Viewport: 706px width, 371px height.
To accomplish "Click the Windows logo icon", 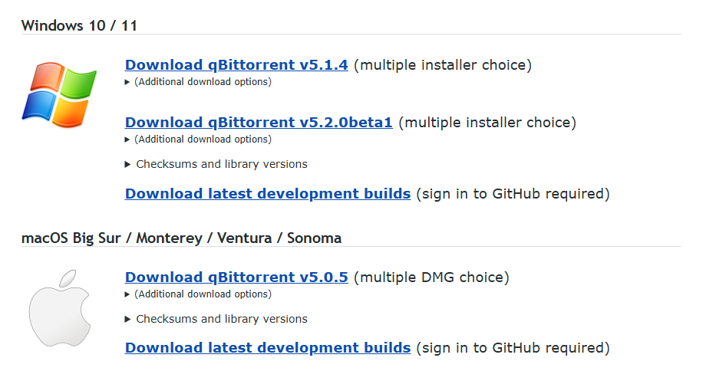I will pos(59,94).
